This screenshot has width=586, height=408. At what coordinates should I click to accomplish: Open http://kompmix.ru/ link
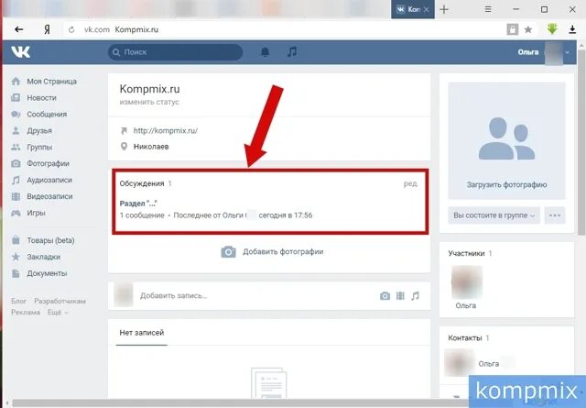tap(166, 130)
